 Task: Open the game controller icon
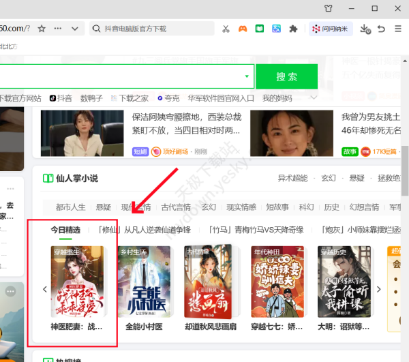[x=243, y=29]
